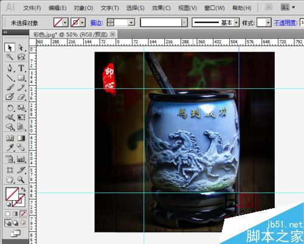The width and height of the screenshot is (304, 244).
Task: Change screen mode button in toolbox
Action: click(x=16, y=234)
